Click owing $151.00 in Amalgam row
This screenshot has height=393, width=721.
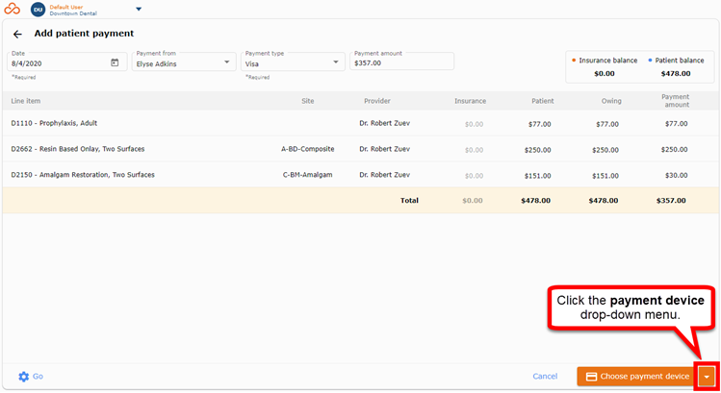[x=605, y=176]
